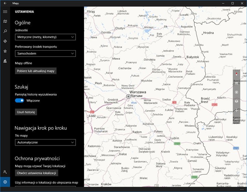This screenshot has width=247, height=192.
Task: Click the Brześć Brest label
Action: click(205, 100)
